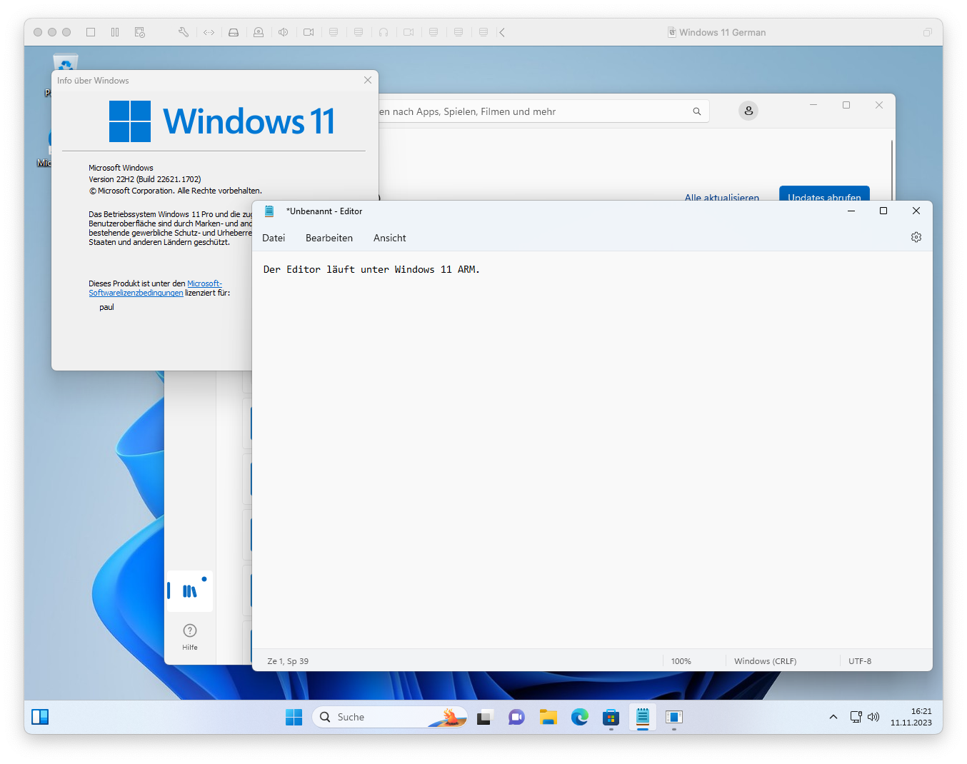Screen dimensions: 967x764
Task: Click the network adapter icon in Parallels toolbar
Action: click(x=209, y=32)
